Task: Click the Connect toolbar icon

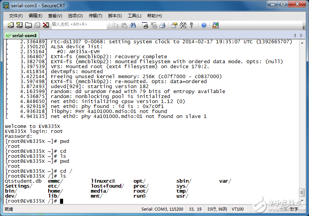Action: (11, 25)
